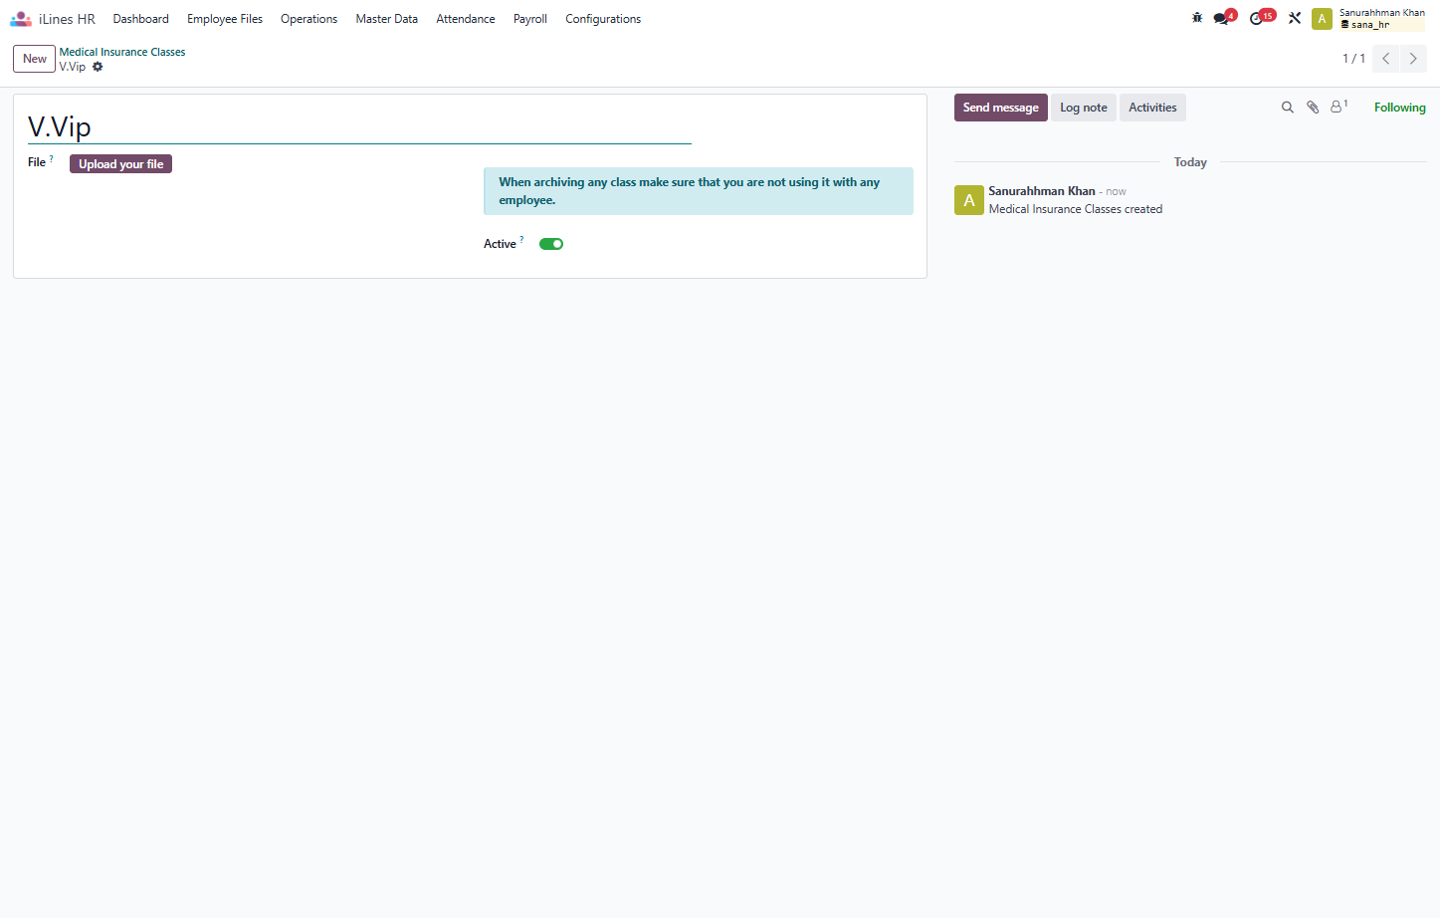Click the Following button
The width and height of the screenshot is (1440, 918).
(1399, 108)
